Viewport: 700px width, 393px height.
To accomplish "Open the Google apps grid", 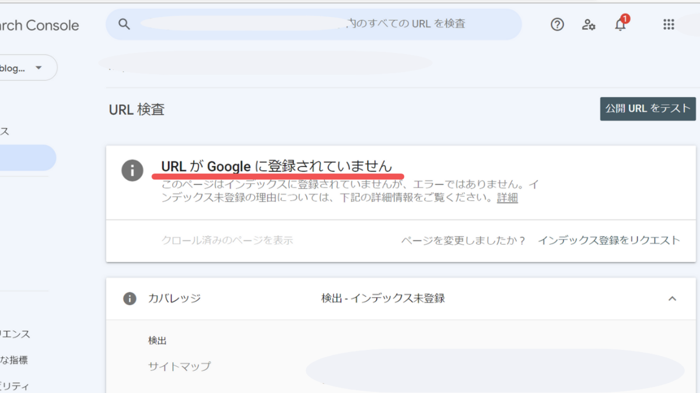I will [668, 24].
